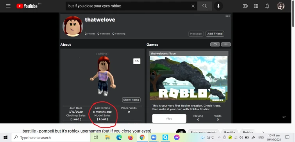Load Model Sales value
The image size is (295, 142).
coord(102,119)
